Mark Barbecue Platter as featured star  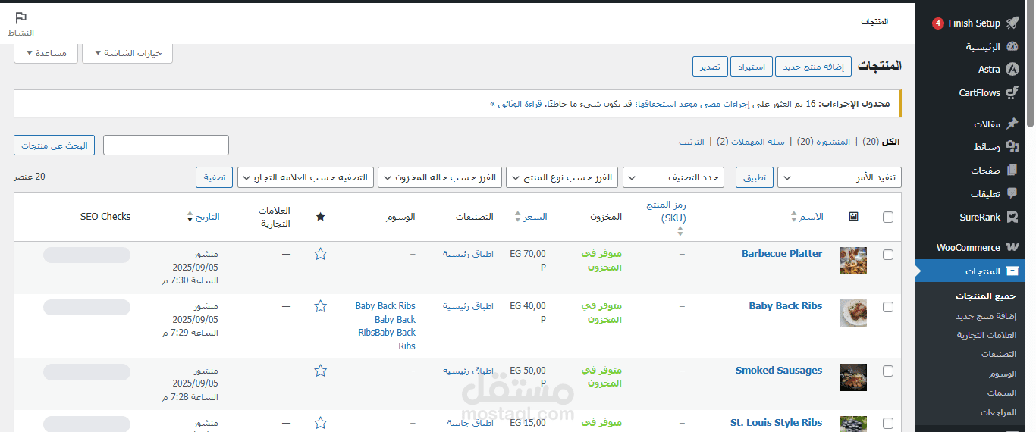pos(320,254)
